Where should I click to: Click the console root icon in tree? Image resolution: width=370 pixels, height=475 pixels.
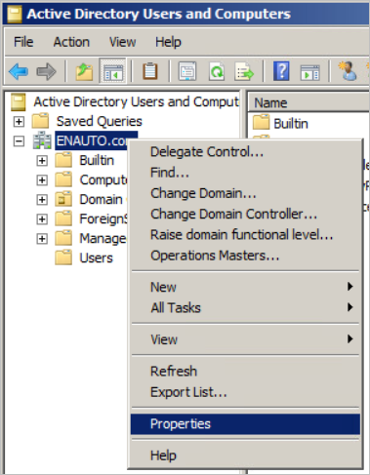coord(19,101)
